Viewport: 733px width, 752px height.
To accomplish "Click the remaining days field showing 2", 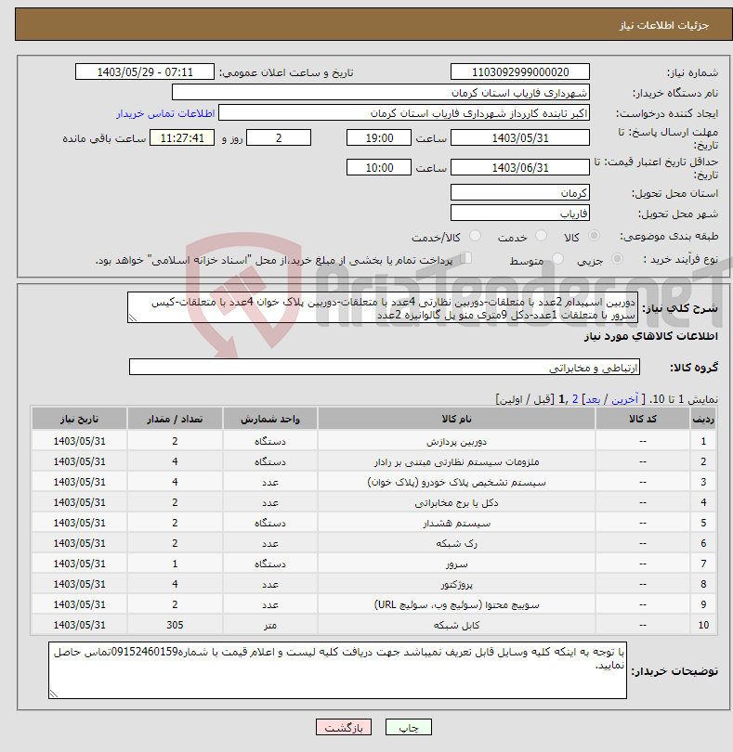I will pyautogui.click(x=279, y=138).
